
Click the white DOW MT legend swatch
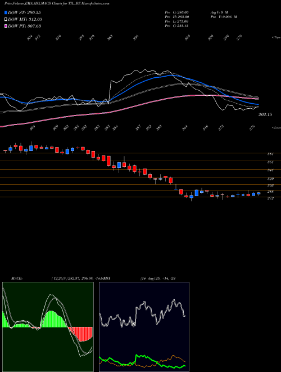[6, 19]
